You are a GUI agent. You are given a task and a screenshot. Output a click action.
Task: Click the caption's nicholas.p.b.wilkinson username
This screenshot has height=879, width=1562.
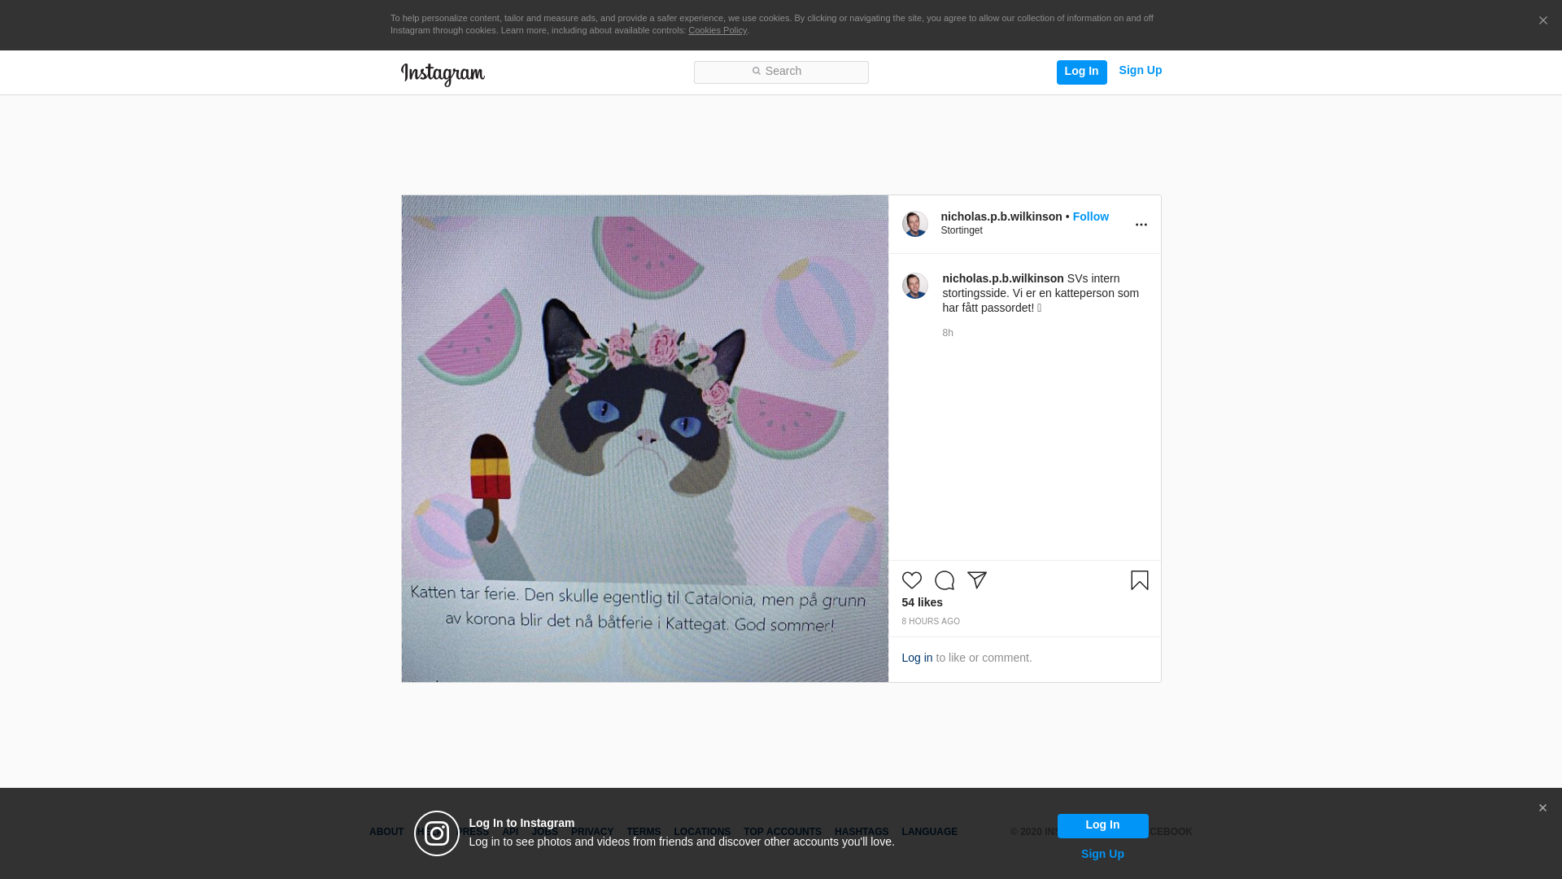pyautogui.click(x=1003, y=278)
